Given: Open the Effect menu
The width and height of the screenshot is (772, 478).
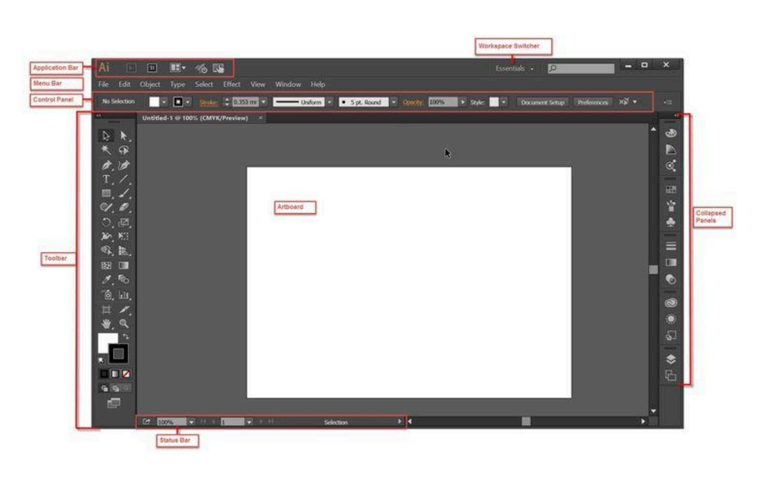Looking at the screenshot, I should click(231, 84).
